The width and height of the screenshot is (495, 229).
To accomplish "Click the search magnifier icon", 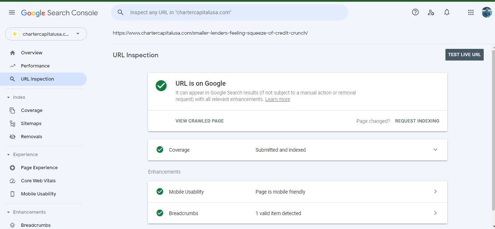I will coord(121,12).
